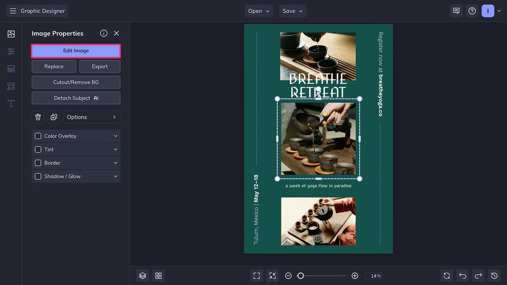The width and height of the screenshot is (507, 285).
Task: Click the Cutout/Remove BG button
Action: tap(76, 82)
